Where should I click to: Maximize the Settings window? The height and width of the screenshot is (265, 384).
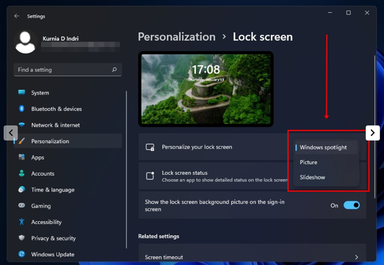[x=348, y=12]
